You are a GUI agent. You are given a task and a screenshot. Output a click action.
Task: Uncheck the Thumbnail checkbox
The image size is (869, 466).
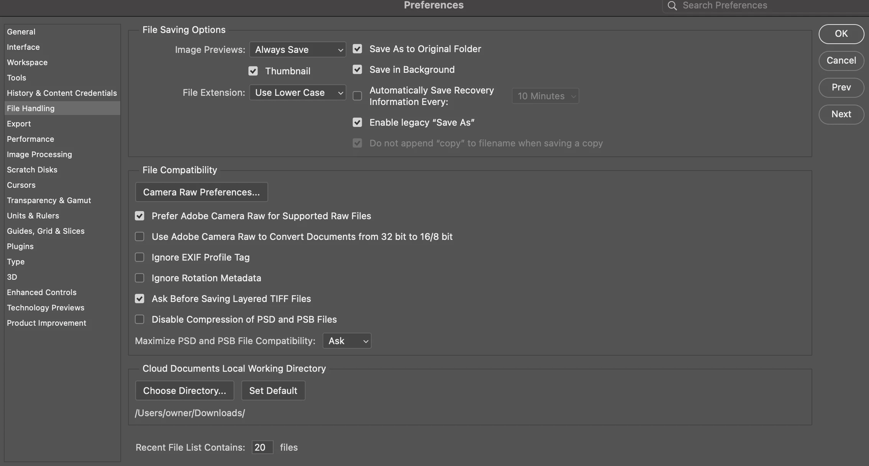point(253,71)
